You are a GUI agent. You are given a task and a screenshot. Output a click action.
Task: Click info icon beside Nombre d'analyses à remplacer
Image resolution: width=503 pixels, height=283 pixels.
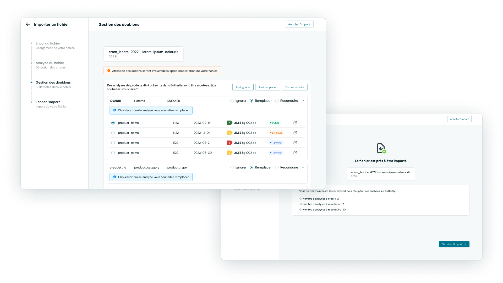[300, 204]
